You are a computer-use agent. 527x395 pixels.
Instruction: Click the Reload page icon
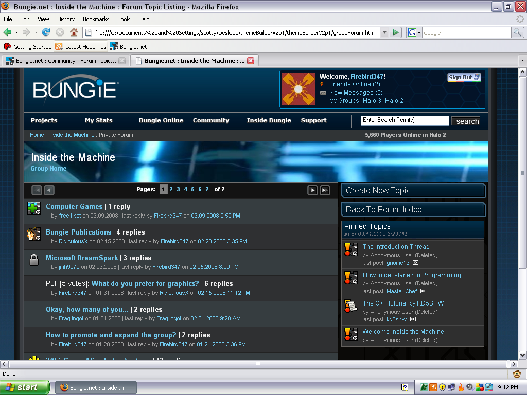pos(46,32)
